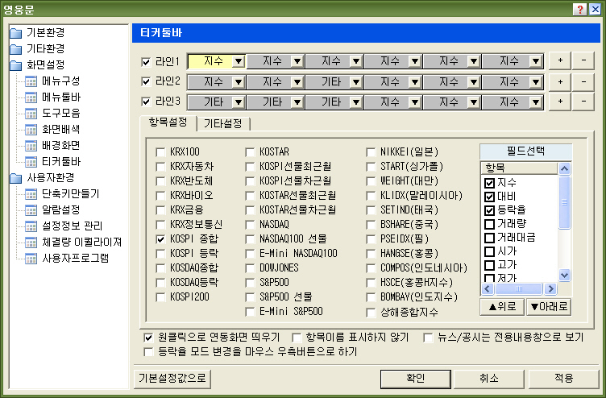Click the 메뉴구성 grid icon
The image size is (606, 398).
click(31, 81)
